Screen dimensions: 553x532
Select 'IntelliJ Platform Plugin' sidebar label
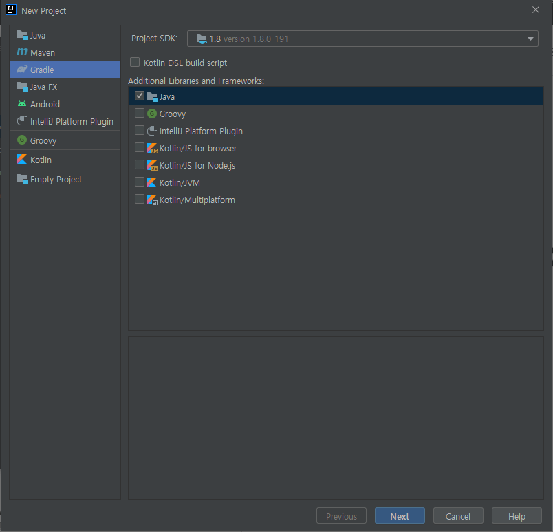pos(72,121)
